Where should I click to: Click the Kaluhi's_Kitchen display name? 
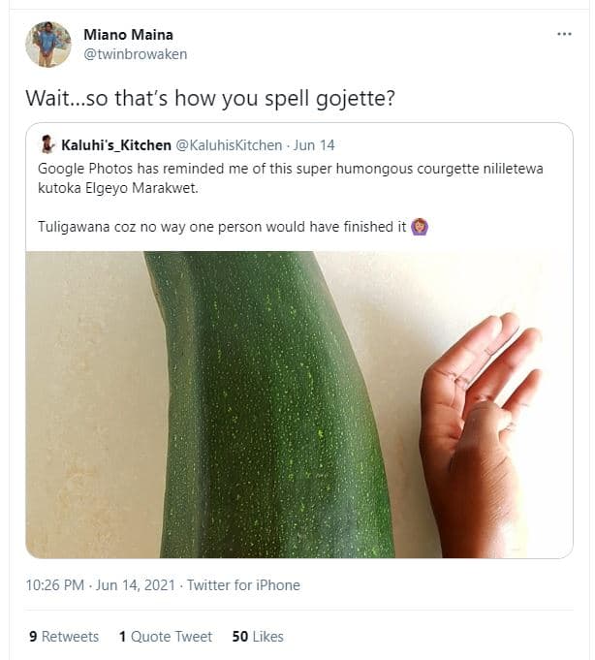[115, 145]
